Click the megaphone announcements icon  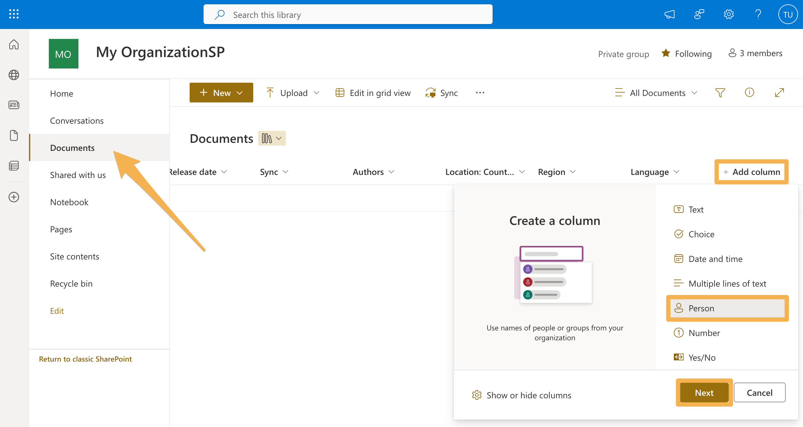pos(670,14)
